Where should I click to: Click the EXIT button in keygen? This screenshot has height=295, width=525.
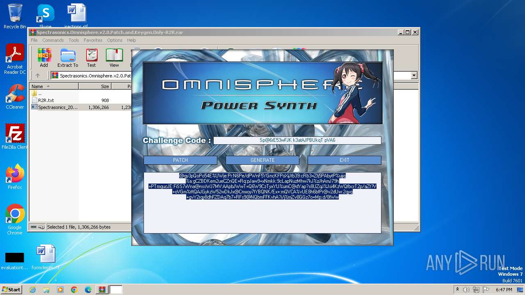coord(345,160)
